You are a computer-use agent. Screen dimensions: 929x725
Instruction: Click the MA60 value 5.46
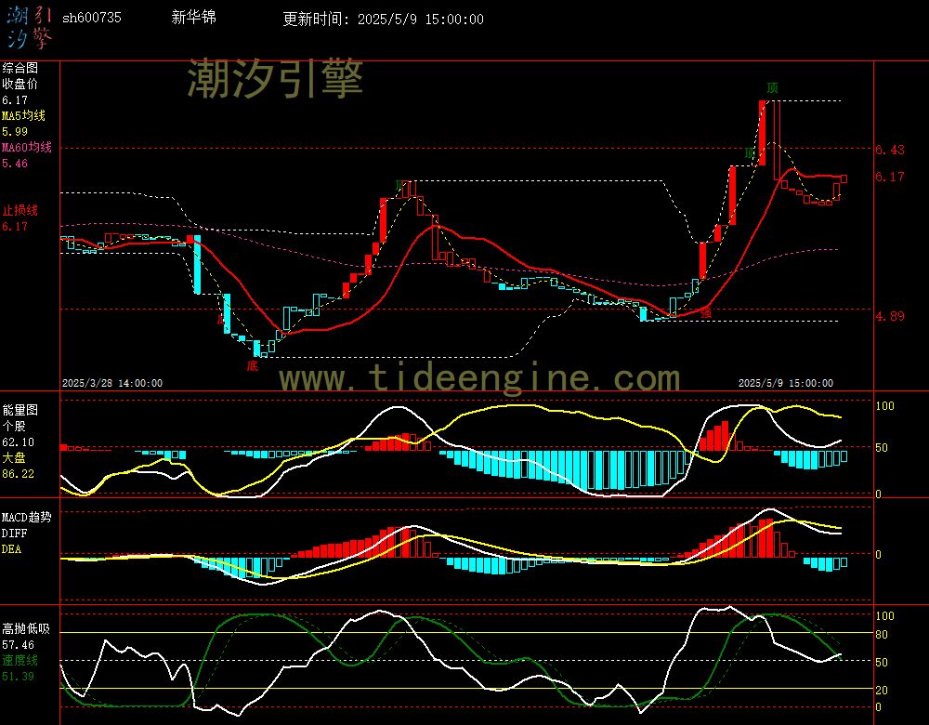pos(15,163)
